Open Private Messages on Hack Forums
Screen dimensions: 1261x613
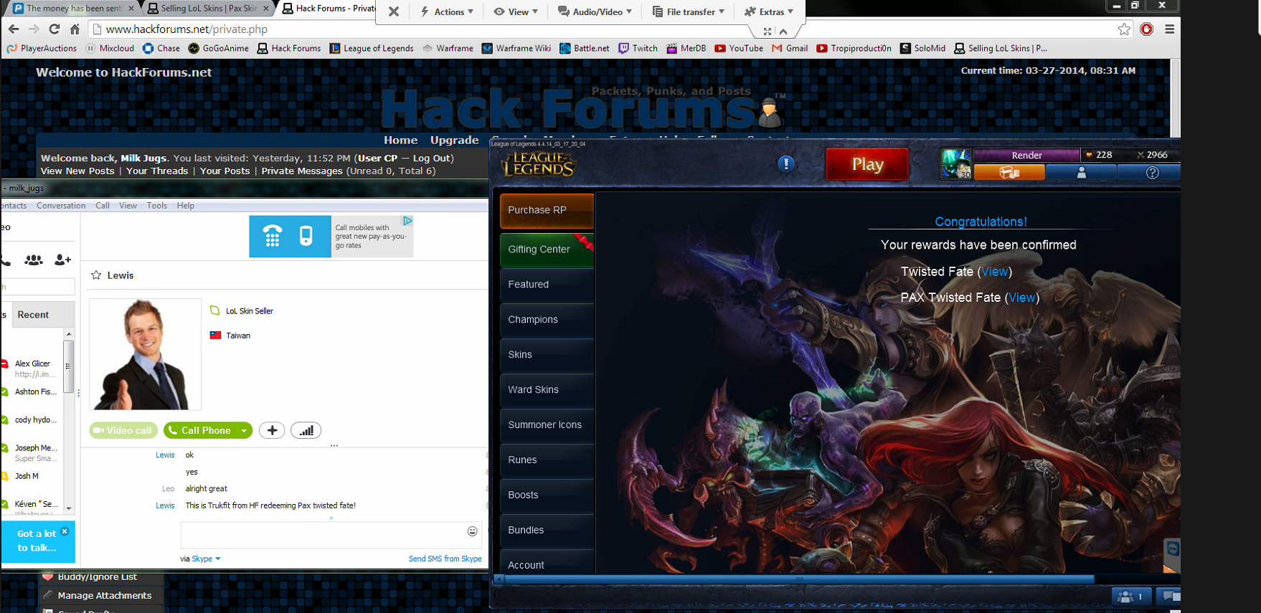(302, 171)
